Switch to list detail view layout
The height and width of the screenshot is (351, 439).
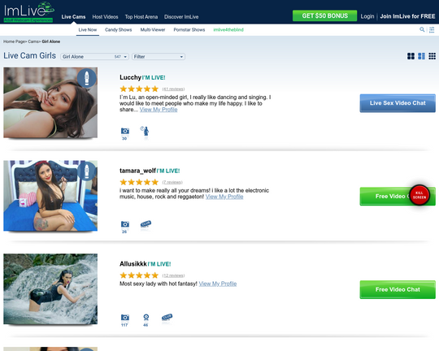(421, 56)
